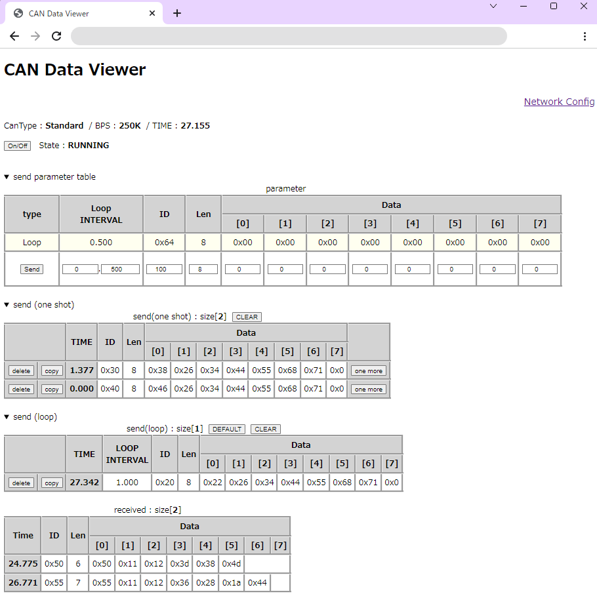Click the 0.500 loop interval value

pyautogui.click(x=101, y=242)
